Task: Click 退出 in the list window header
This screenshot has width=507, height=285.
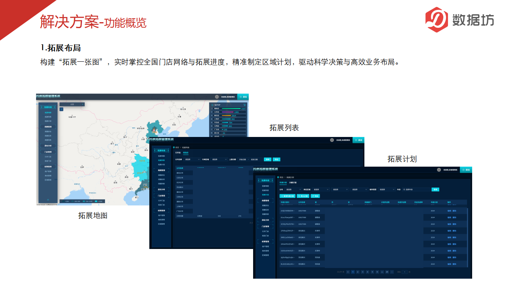Action: (x=358, y=140)
